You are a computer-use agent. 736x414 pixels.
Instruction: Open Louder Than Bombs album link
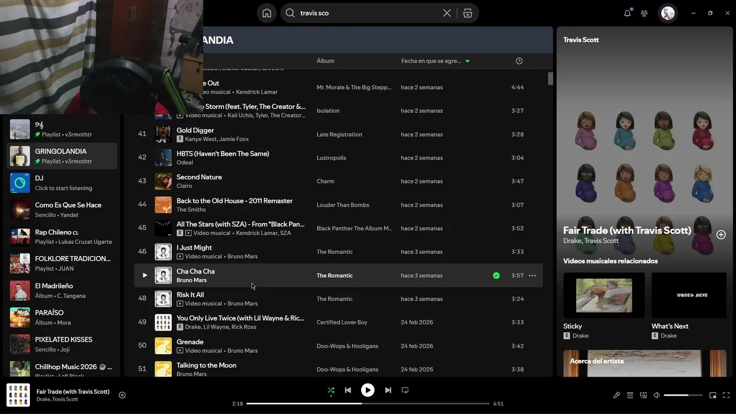point(343,205)
